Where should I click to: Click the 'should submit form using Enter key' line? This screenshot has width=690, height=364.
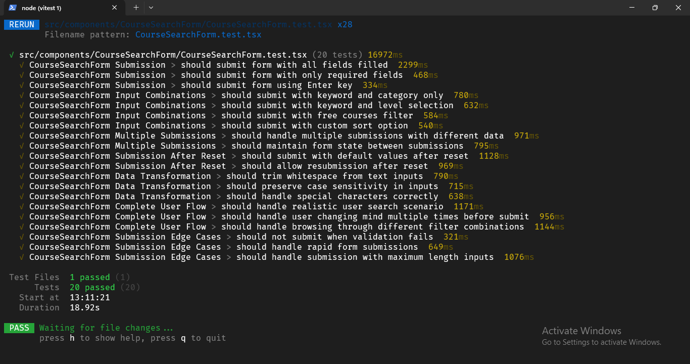[x=266, y=85]
